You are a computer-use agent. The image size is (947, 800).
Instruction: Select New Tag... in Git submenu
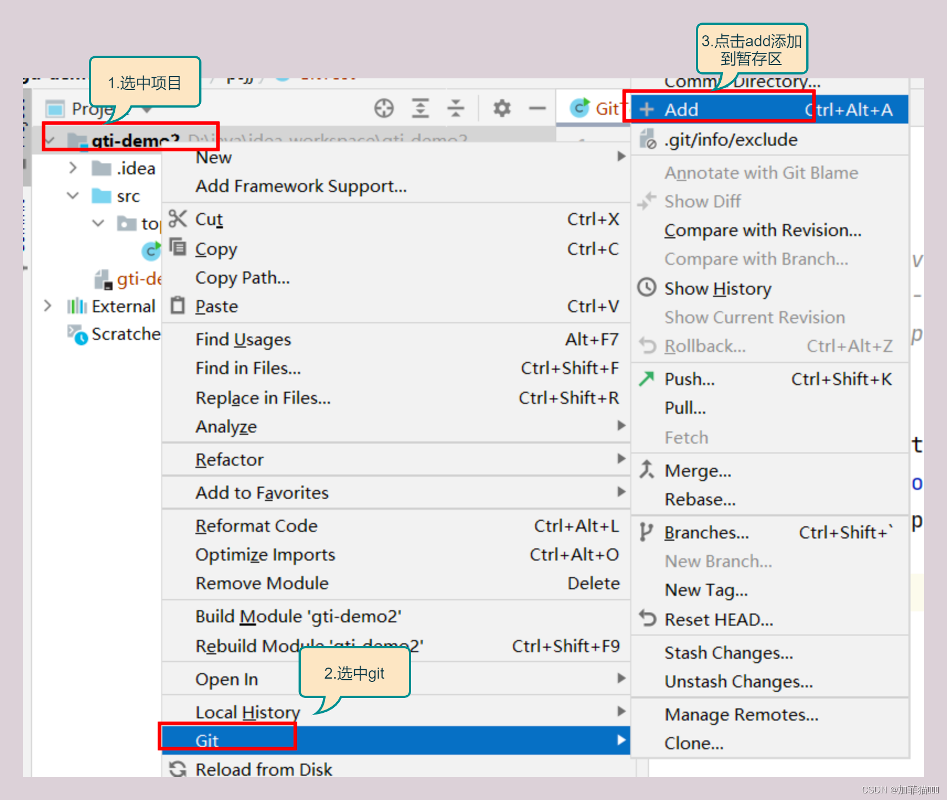pyautogui.click(x=769, y=590)
